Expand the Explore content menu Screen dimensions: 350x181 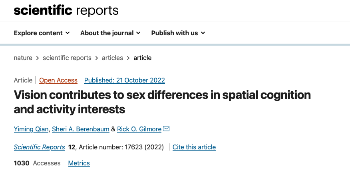(38, 33)
